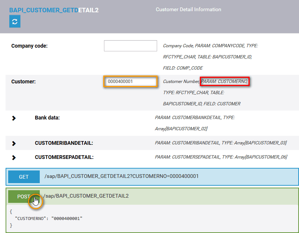
Task: Click the highlighted PARAM: CUSTOMERNO text
Action: pyautogui.click(x=224, y=82)
